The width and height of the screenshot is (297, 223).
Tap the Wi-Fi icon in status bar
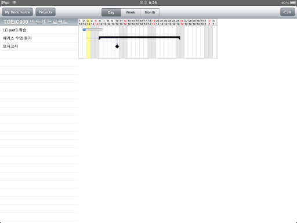pyautogui.click(x=15, y=2)
